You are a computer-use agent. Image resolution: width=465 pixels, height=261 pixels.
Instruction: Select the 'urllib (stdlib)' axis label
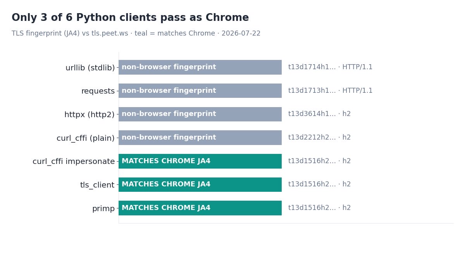[x=90, y=68]
